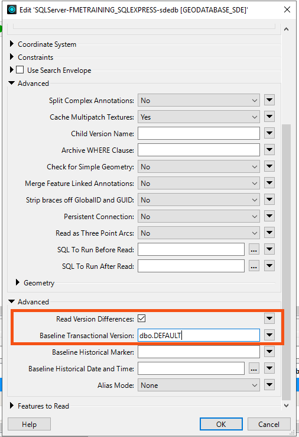Screen dimensions: 299x437
Task: Click ellipsis button for SQL To Run After Read
Action: [x=253, y=266]
